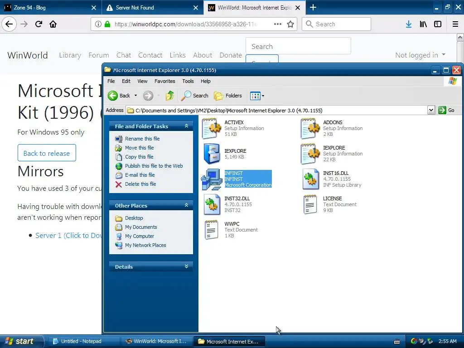Open the Library link on WinWorld

pos(70,55)
